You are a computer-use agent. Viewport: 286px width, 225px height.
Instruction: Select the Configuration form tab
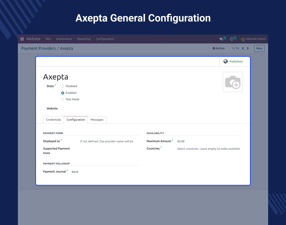click(76, 120)
